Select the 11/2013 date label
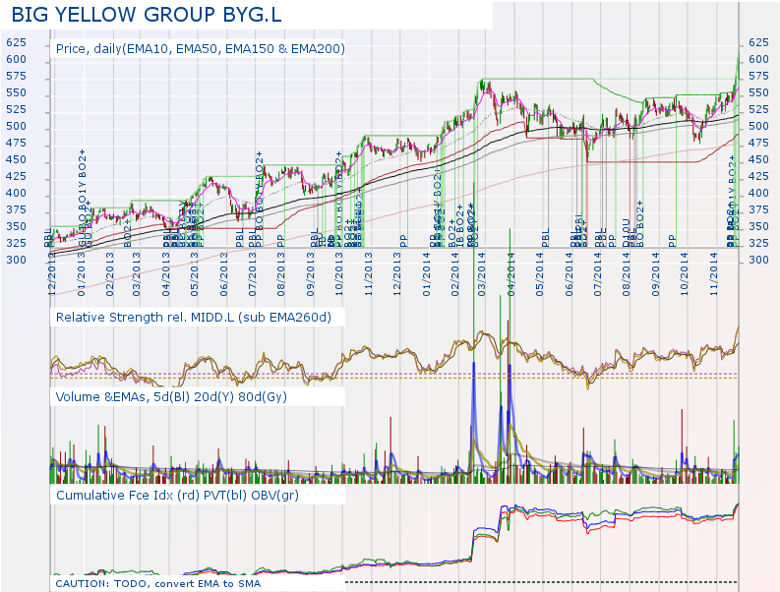The image size is (780, 592). (x=369, y=274)
